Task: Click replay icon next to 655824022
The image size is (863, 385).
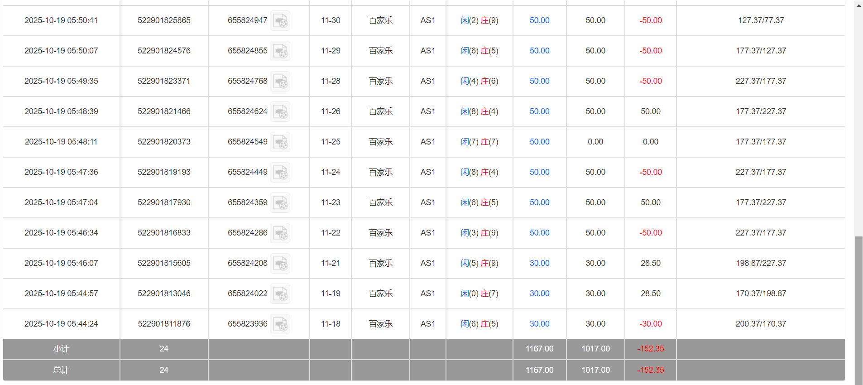Action: pos(280,294)
